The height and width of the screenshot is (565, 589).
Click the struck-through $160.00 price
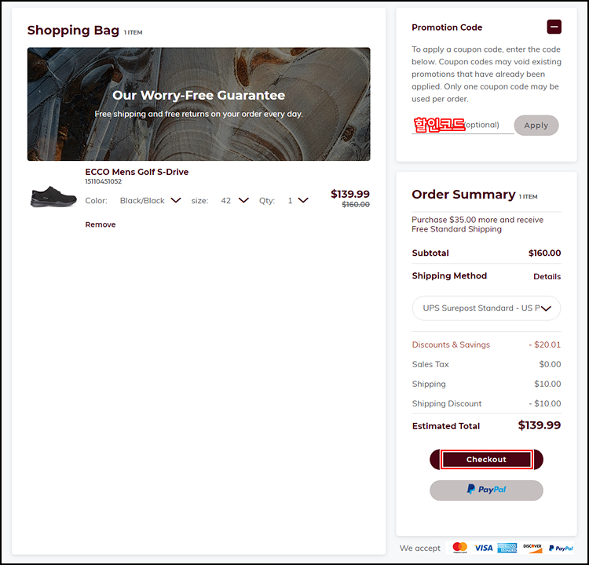point(356,205)
